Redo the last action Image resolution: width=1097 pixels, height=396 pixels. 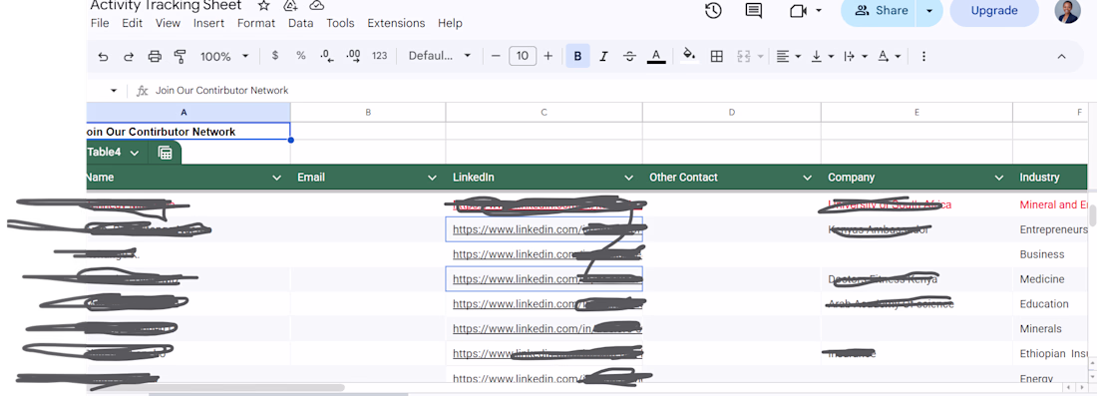pyautogui.click(x=129, y=57)
